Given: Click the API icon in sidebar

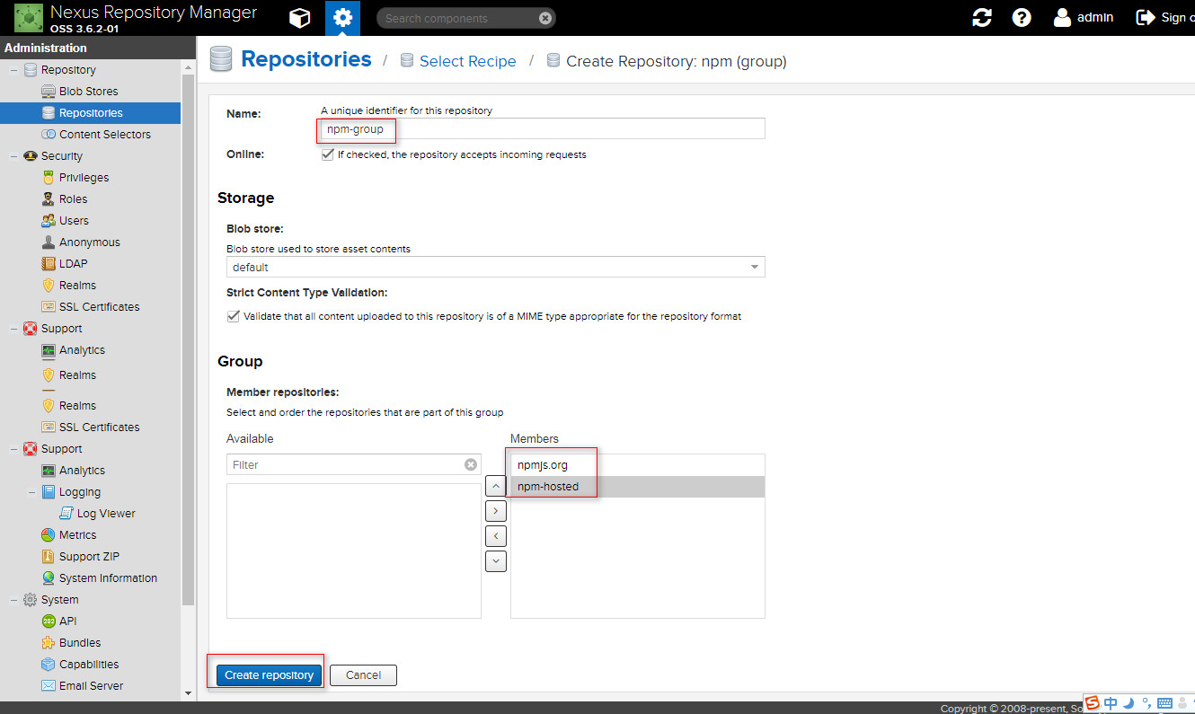Looking at the screenshot, I should [49, 621].
